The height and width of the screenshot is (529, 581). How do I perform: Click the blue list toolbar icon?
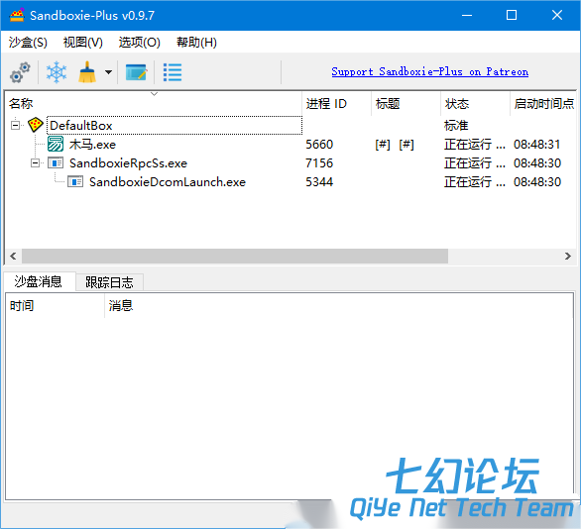(x=173, y=72)
